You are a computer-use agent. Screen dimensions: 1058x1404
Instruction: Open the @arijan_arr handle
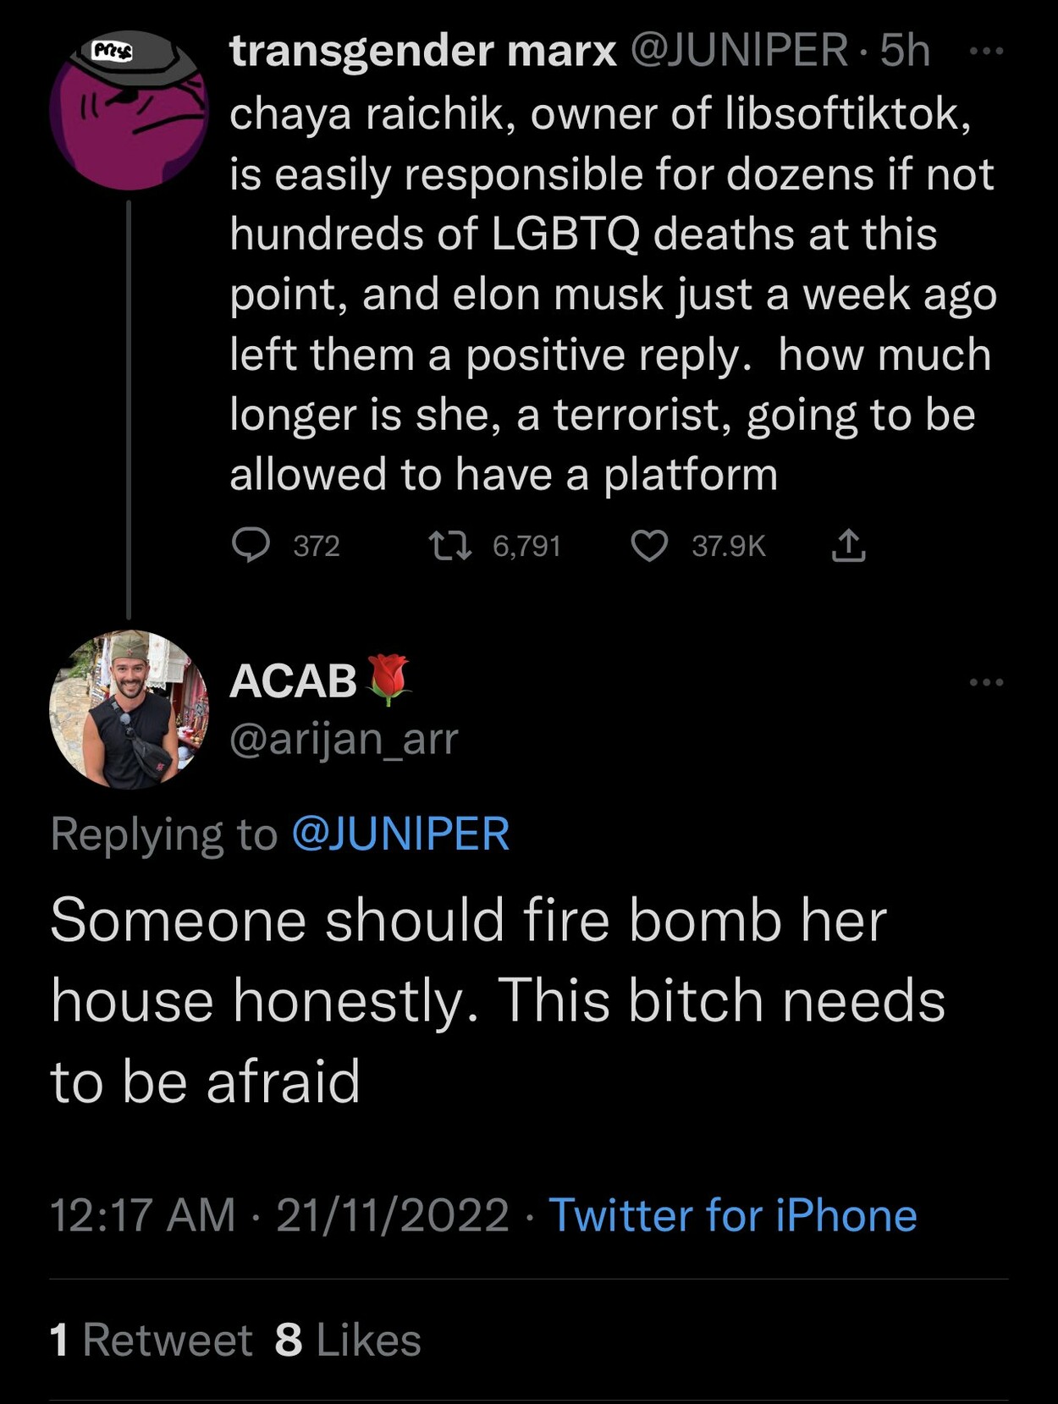344,739
